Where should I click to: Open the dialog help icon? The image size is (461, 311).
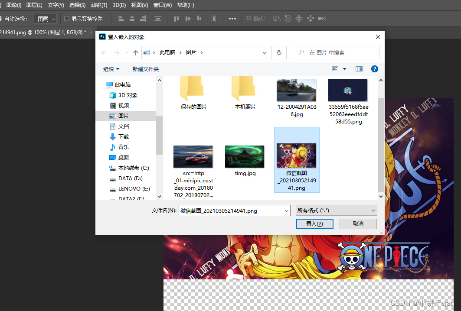click(375, 69)
